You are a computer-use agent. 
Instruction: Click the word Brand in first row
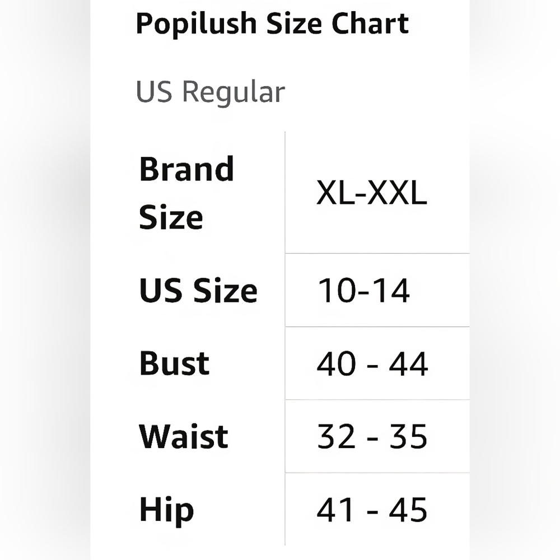(x=186, y=169)
